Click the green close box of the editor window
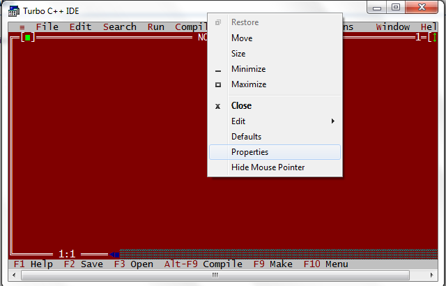Viewport: 446px width, 286px height. [x=28, y=38]
